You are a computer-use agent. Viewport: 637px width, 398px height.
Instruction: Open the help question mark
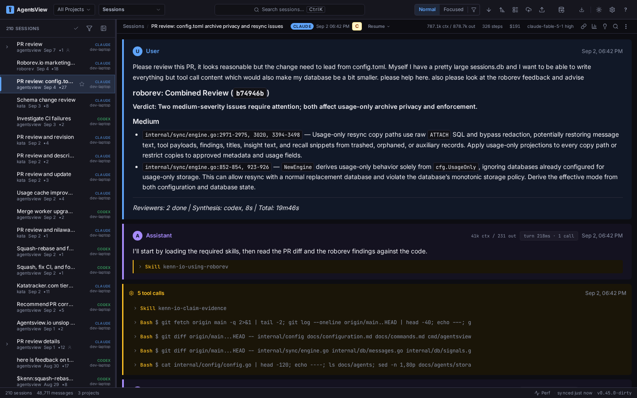(625, 9)
